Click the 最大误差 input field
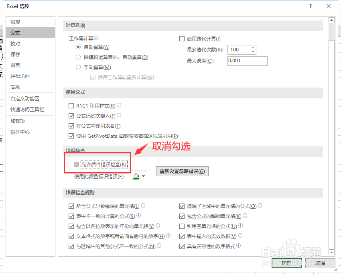The image size is (341, 275). coord(248,61)
